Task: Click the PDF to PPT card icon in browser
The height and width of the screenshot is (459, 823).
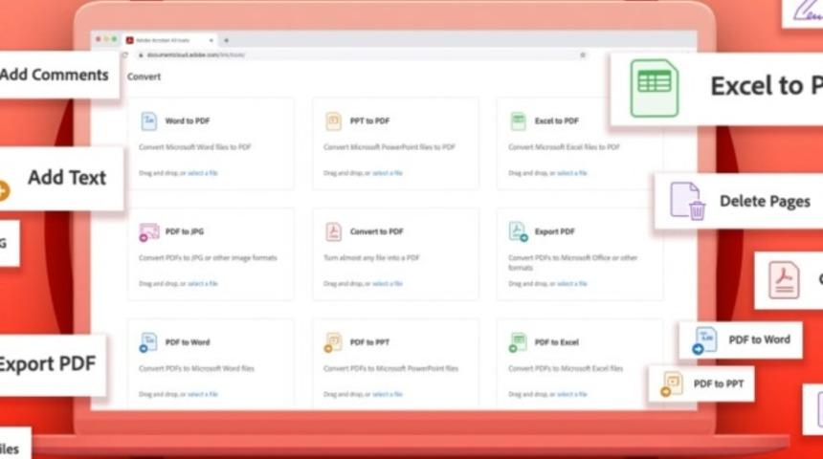Action: [x=333, y=342]
